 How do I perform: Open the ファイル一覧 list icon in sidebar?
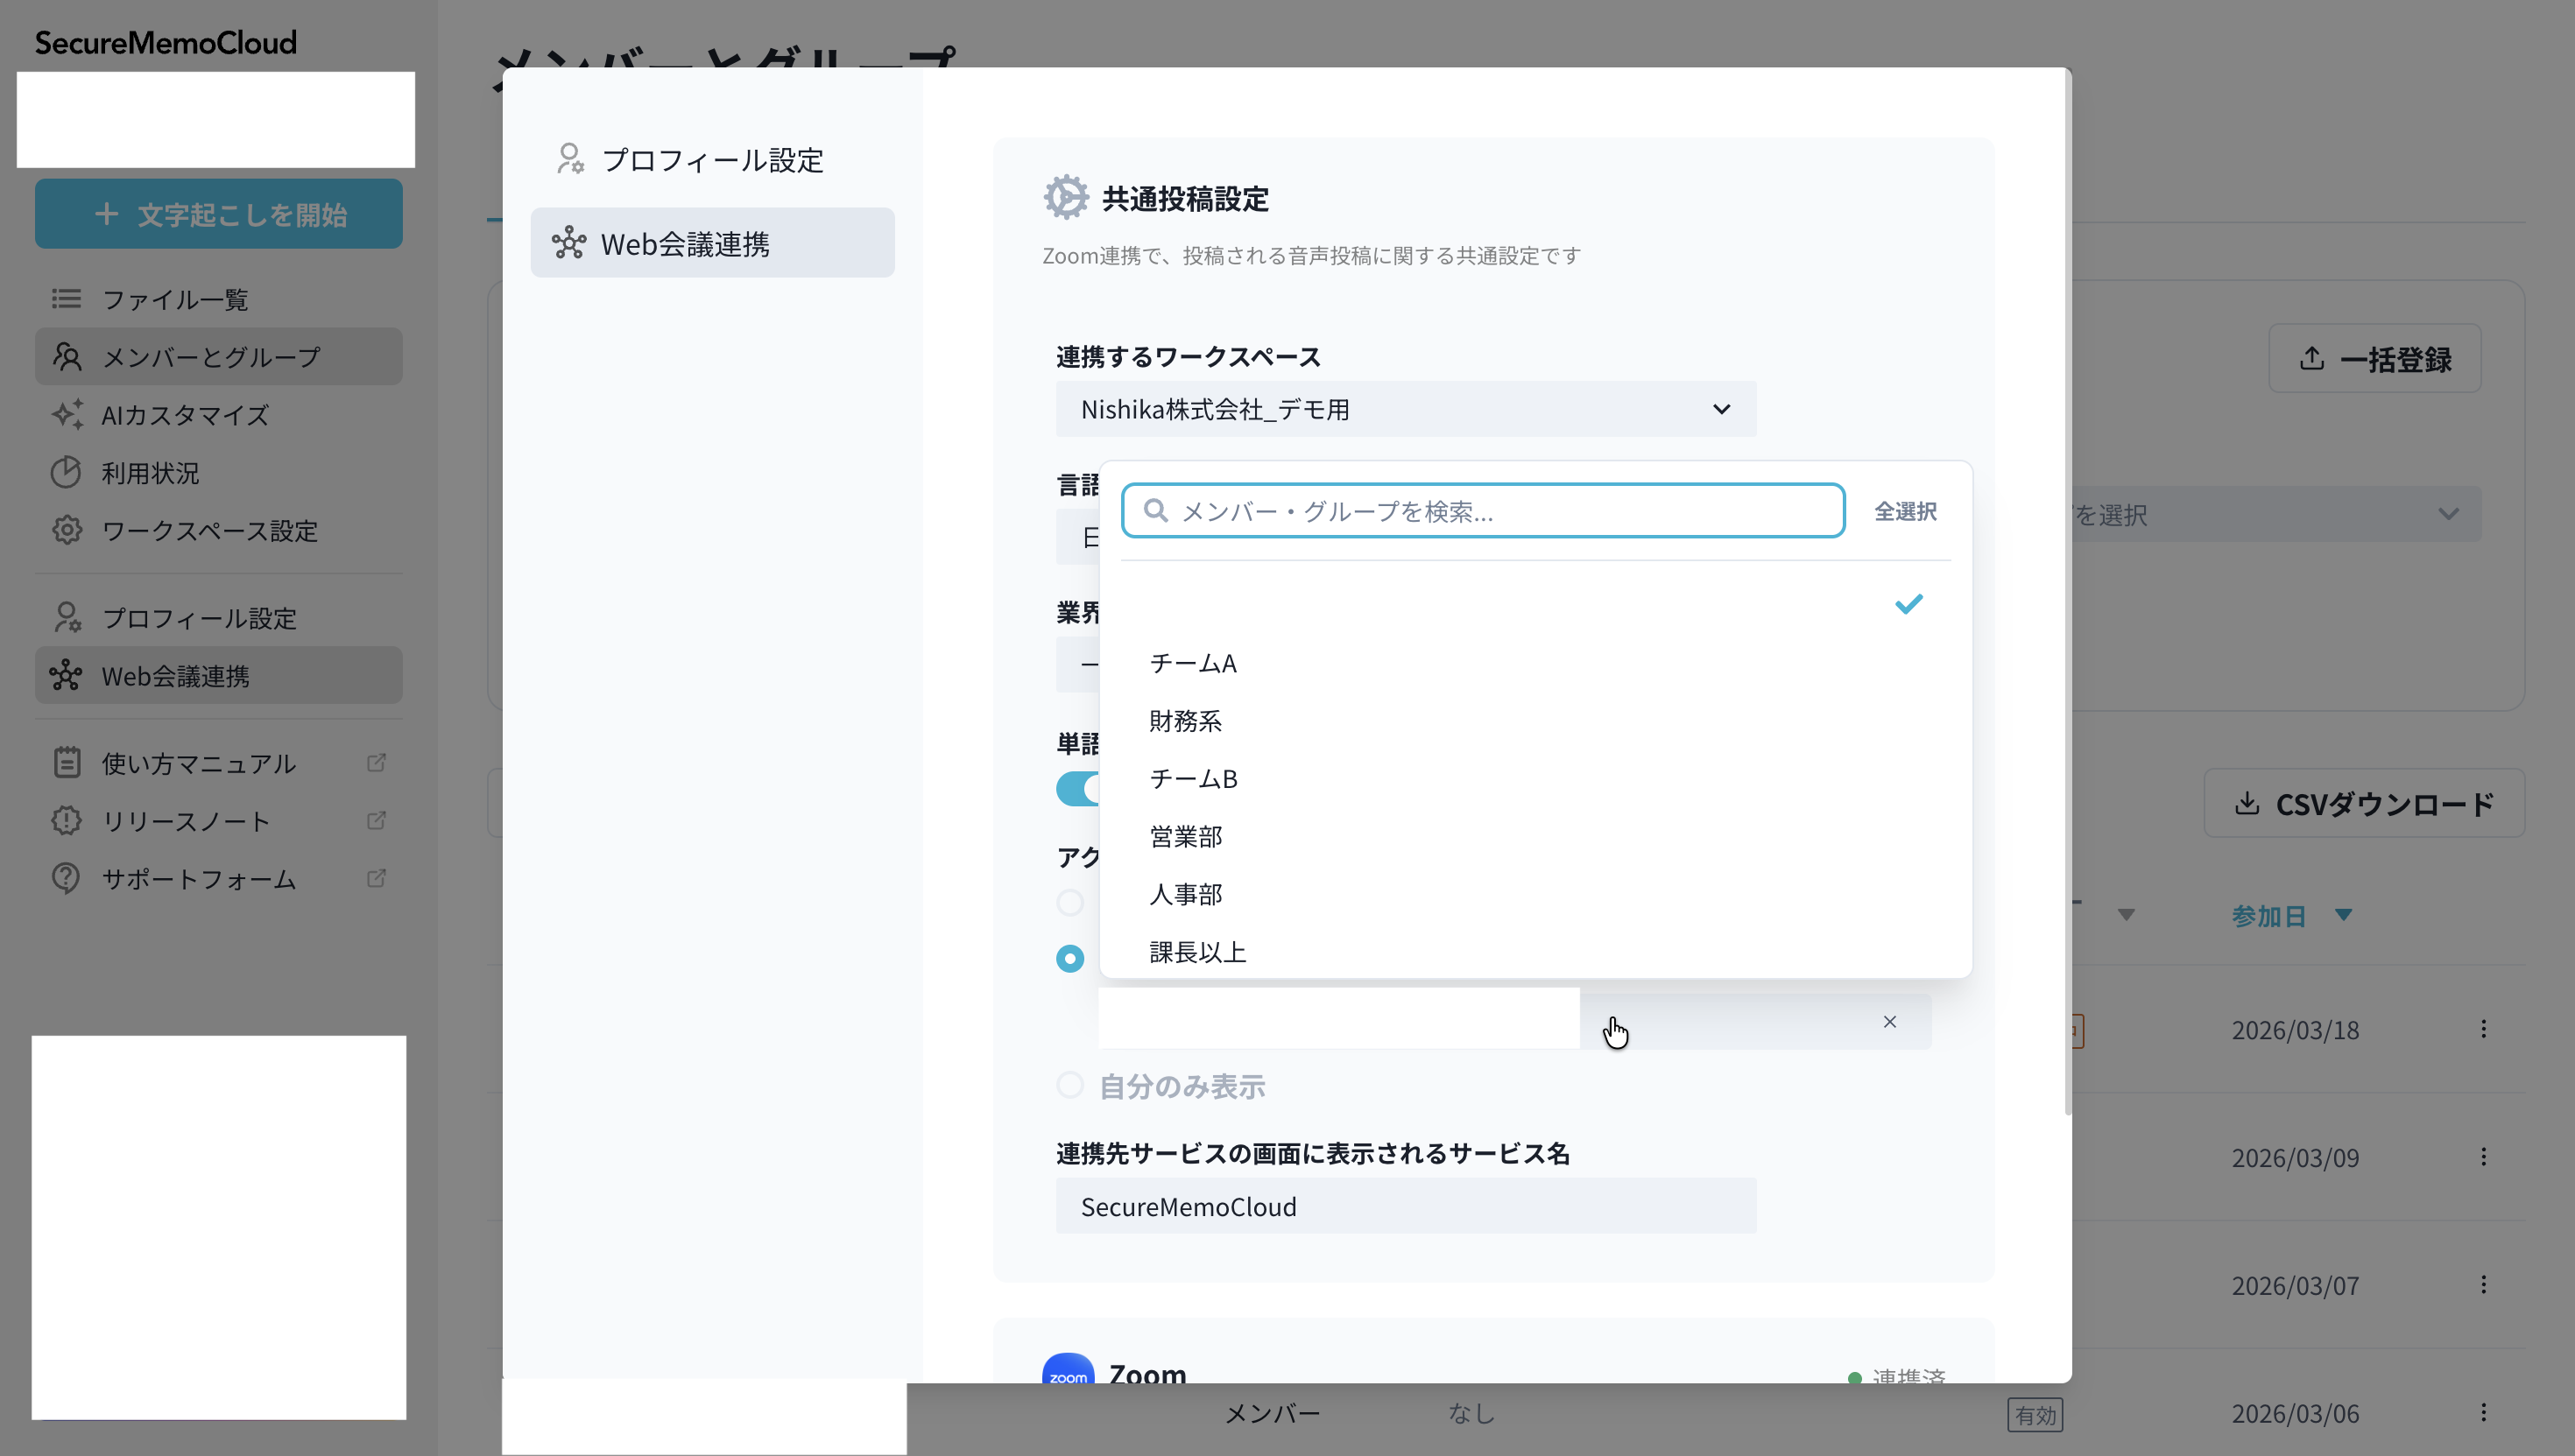(64, 298)
